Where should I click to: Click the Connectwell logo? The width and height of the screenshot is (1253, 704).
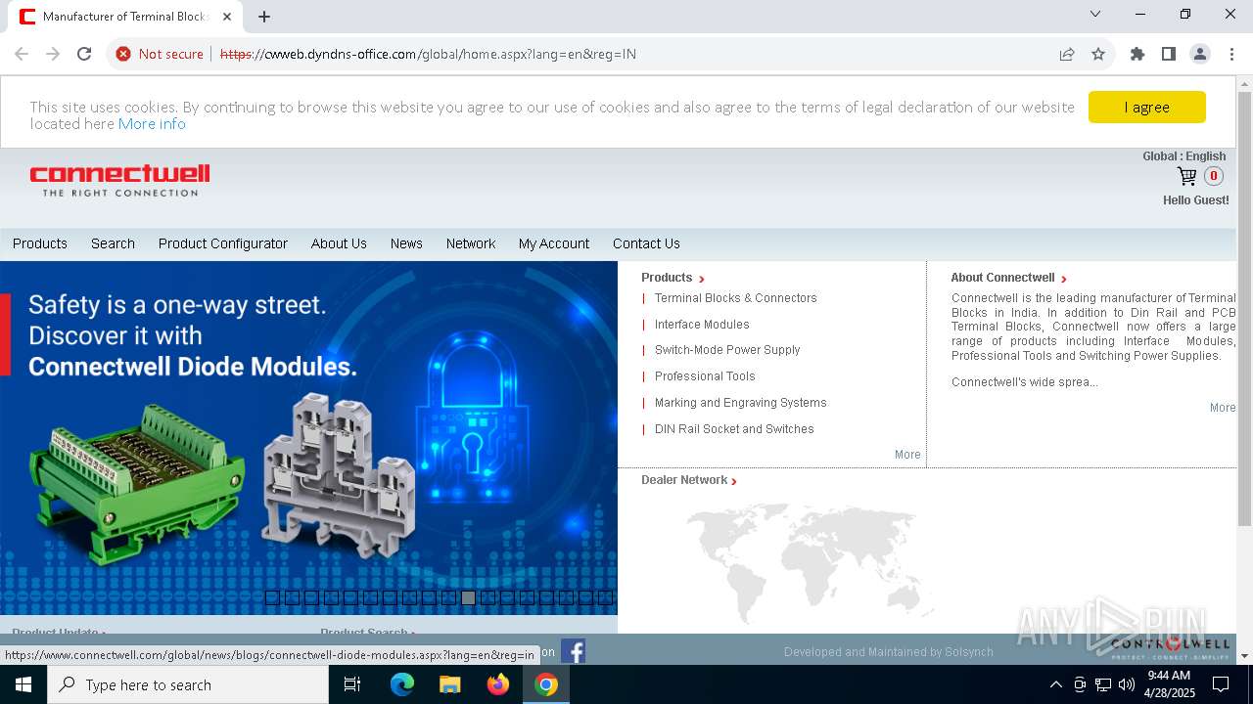[119, 180]
